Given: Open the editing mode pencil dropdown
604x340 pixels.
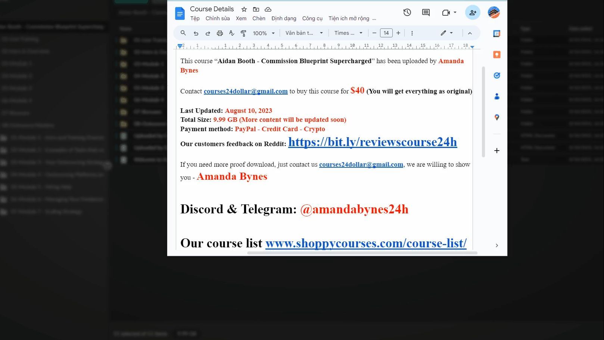Looking at the screenshot, I should tap(446, 33).
